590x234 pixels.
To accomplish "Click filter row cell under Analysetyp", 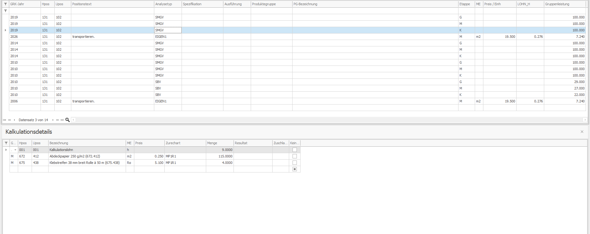I will [168, 11].
